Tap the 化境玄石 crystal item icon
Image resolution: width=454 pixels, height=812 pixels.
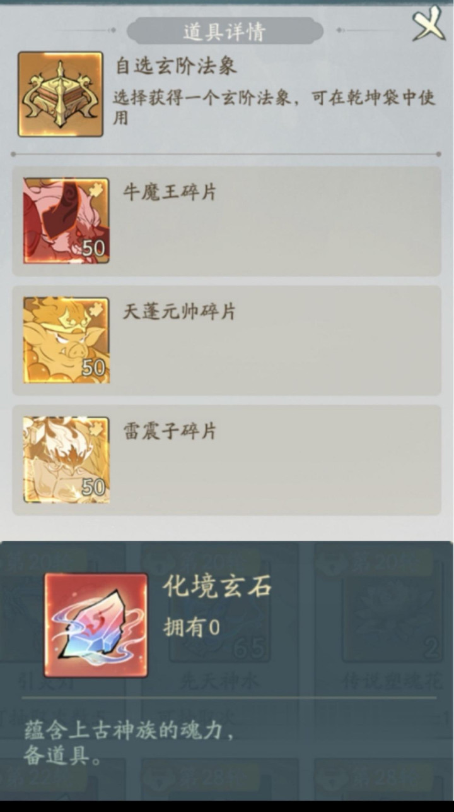click(x=96, y=625)
